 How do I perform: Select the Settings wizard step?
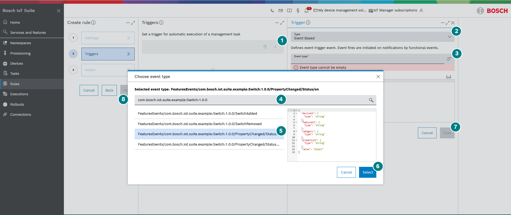coord(108,38)
